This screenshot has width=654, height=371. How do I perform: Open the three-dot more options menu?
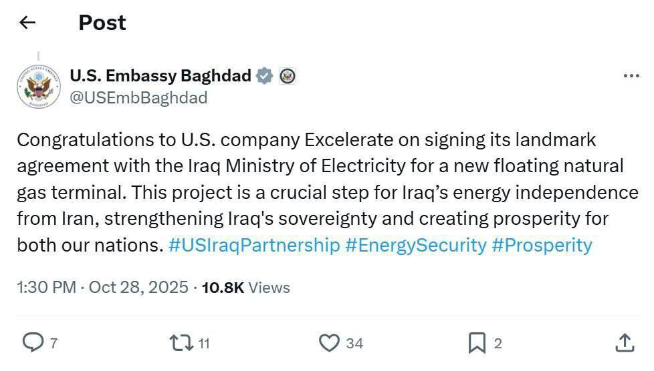pos(631,76)
